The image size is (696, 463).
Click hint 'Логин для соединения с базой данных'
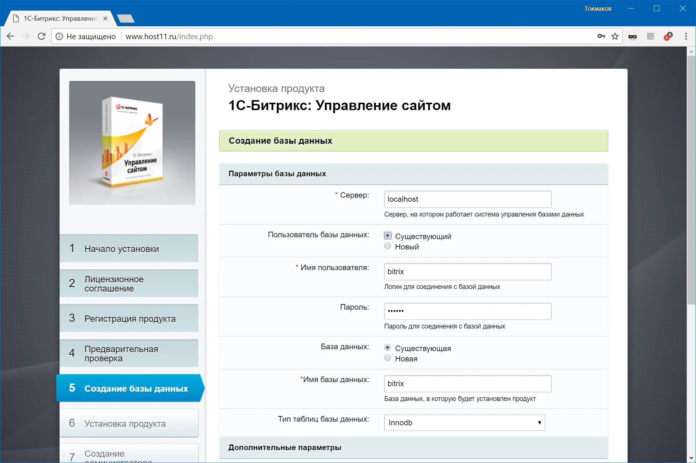(x=442, y=287)
